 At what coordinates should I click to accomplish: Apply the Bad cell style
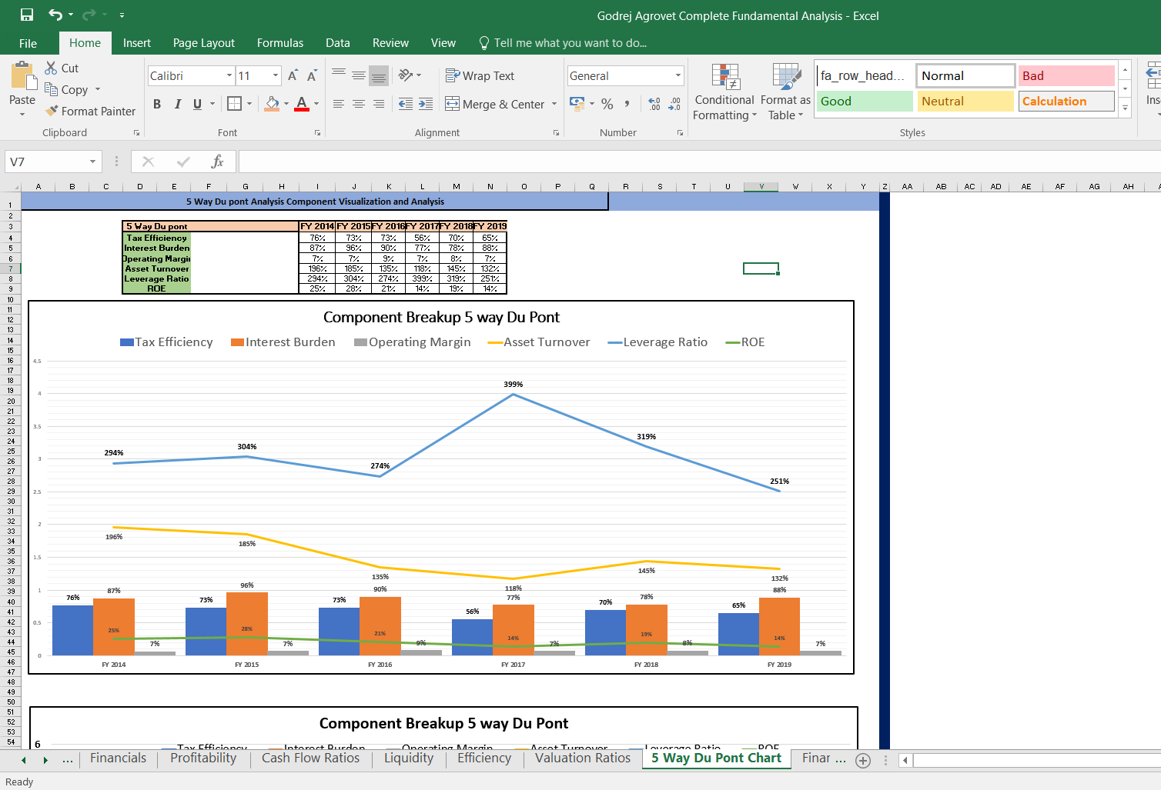point(1066,75)
